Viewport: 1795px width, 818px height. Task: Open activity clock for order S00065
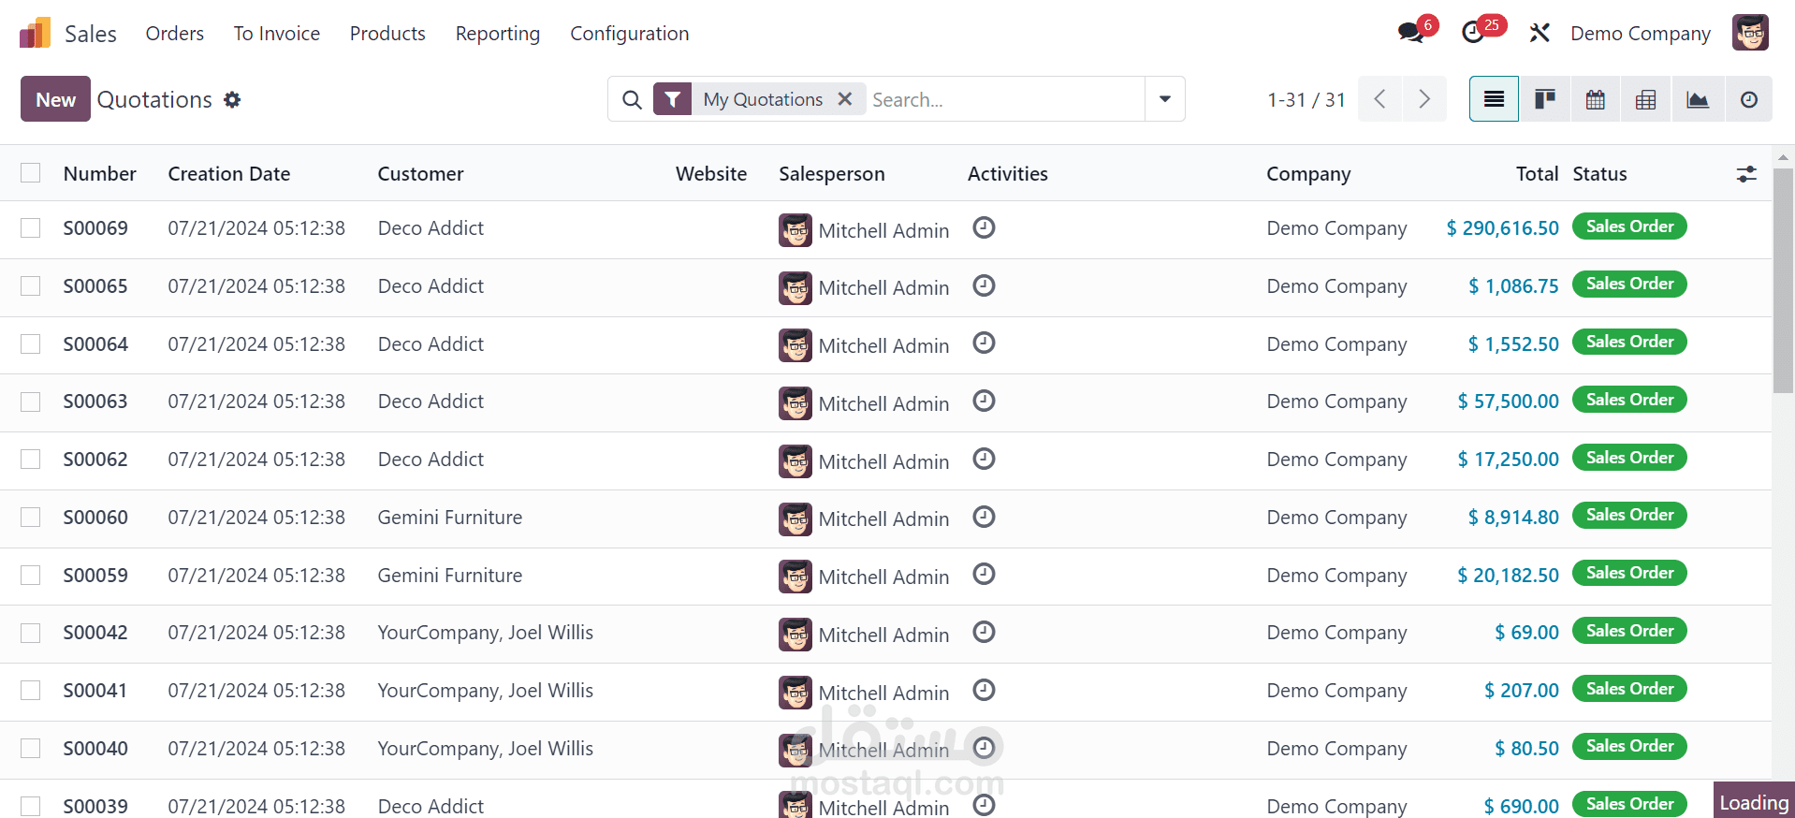click(984, 285)
